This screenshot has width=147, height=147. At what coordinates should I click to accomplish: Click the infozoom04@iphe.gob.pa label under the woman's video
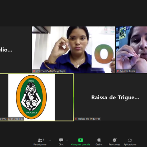pos(51,71)
